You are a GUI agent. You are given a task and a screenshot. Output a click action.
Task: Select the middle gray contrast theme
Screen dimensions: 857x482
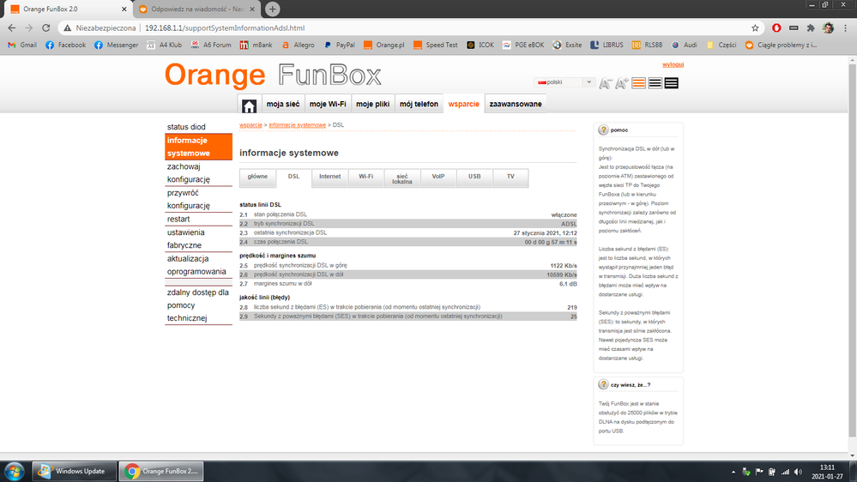coord(655,83)
